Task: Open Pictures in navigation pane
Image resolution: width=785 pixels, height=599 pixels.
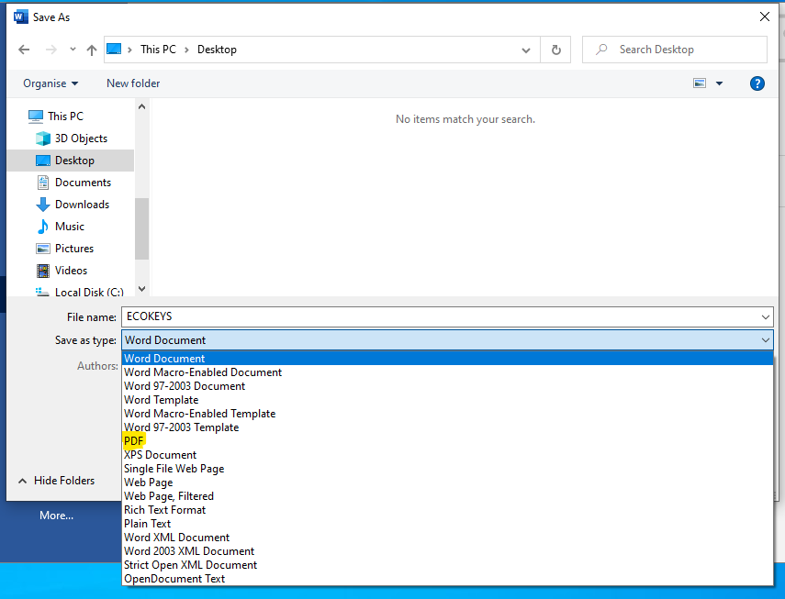Action: point(74,249)
